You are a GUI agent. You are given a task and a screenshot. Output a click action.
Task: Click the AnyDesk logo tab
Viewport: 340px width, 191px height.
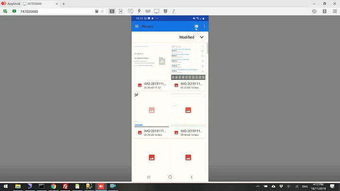coord(10,4)
